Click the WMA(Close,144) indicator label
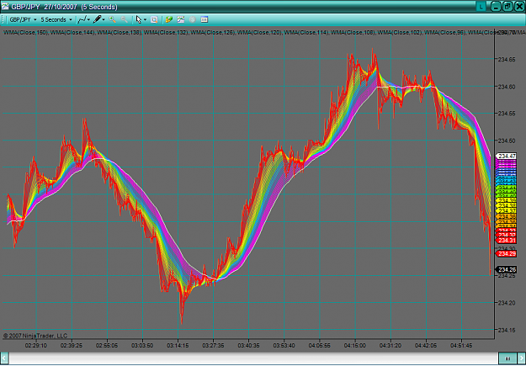The width and height of the screenshot is (526, 366). [72, 32]
